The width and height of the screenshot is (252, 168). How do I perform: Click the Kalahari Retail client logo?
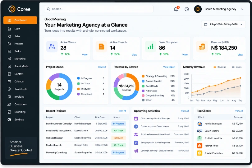coord(199,146)
